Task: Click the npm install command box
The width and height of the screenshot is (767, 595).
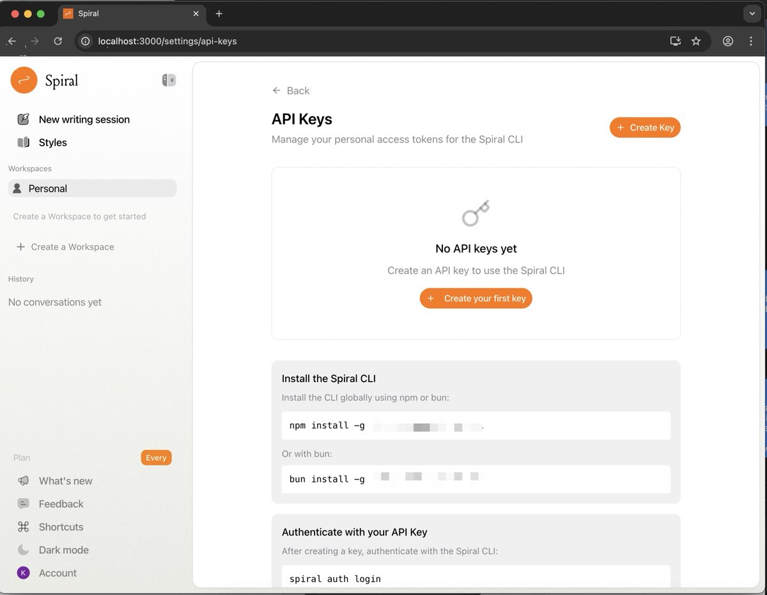Action: [476, 426]
